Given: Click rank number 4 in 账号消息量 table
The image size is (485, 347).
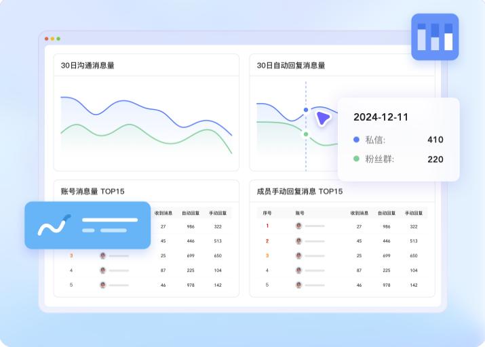Looking at the screenshot, I should 71,270.
